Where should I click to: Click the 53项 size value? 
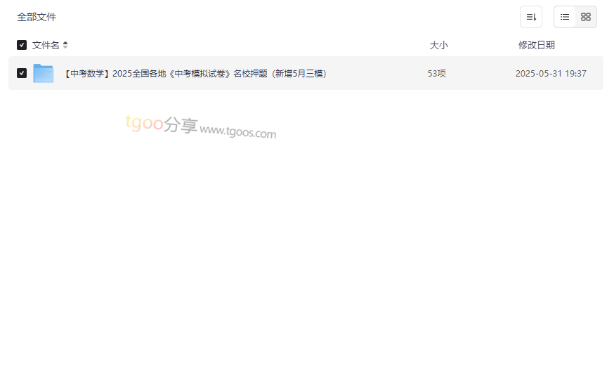436,74
